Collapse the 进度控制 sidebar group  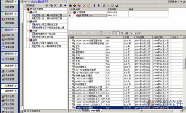[16, 30]
